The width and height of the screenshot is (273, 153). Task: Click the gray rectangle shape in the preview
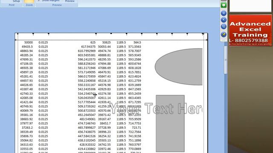point(170,123)
